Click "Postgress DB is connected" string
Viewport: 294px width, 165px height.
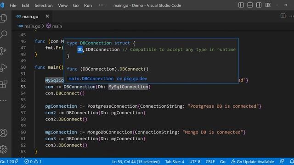click(x=223, y=106)
